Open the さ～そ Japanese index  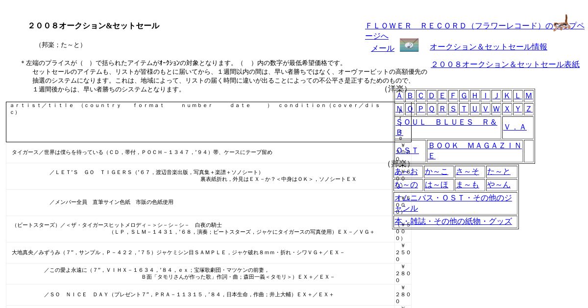[x=467, y=172]
